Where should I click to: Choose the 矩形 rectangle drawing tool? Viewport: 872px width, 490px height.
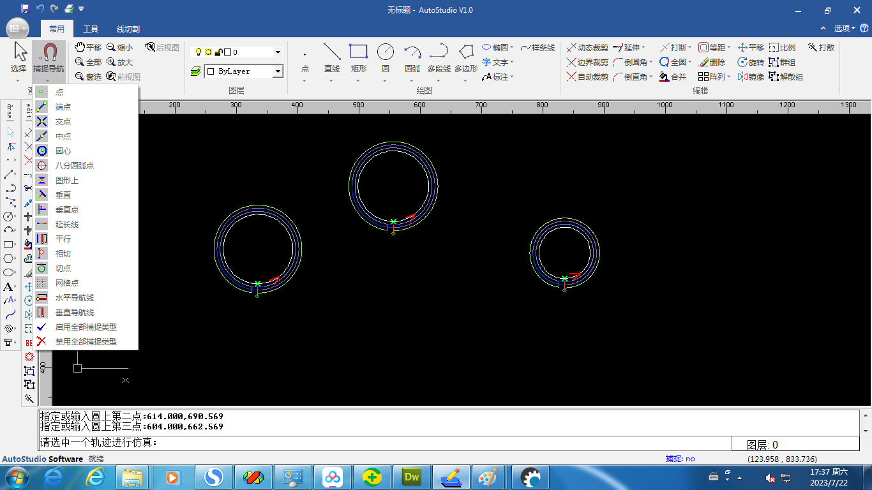359,59
